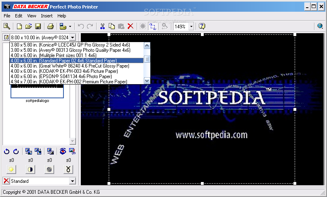Click the grayed select-all frame icon
Image resolution: width=327 pixels, height=197 pixels.
143,26
